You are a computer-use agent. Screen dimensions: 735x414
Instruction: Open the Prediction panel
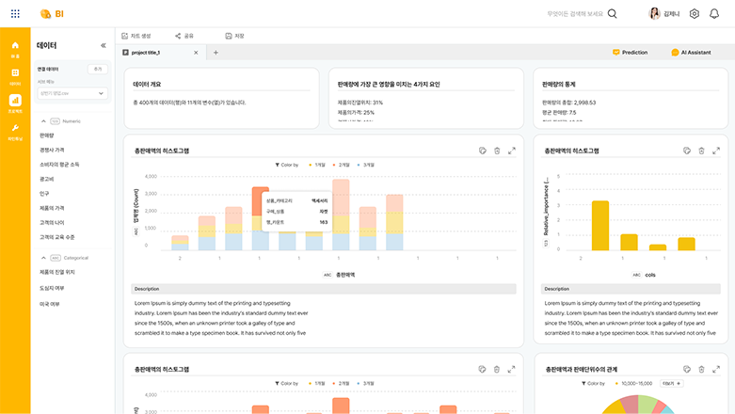point(630,53)
